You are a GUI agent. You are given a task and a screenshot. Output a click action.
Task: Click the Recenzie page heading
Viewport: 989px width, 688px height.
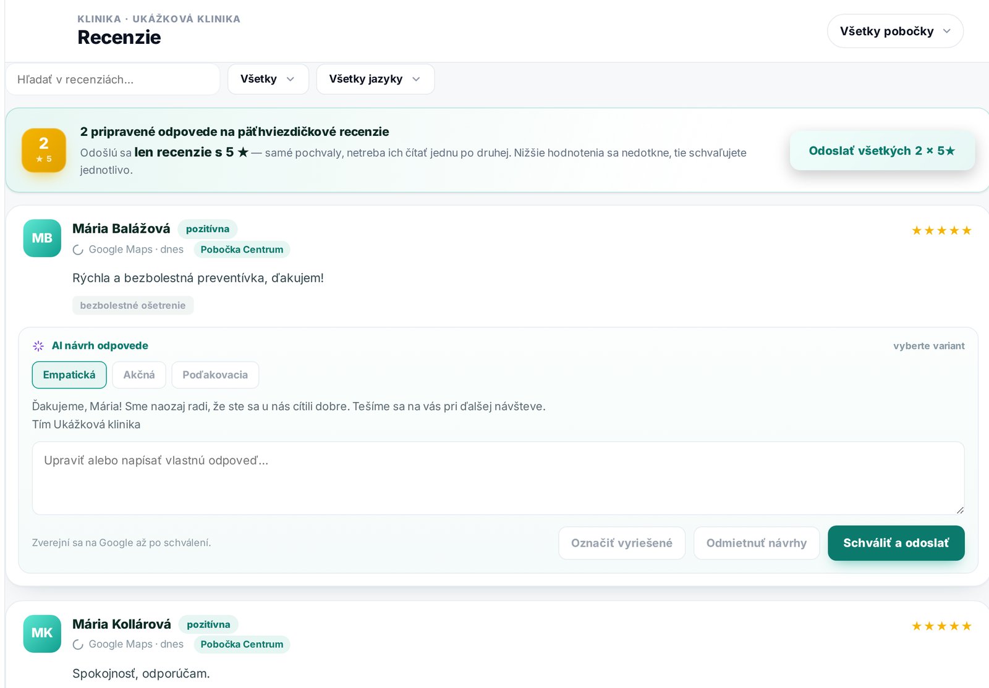pos(119,37)
